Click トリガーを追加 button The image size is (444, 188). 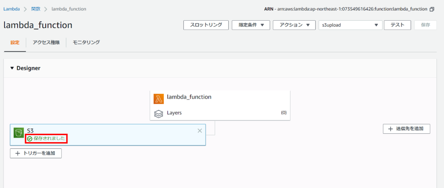coord(36,153)
